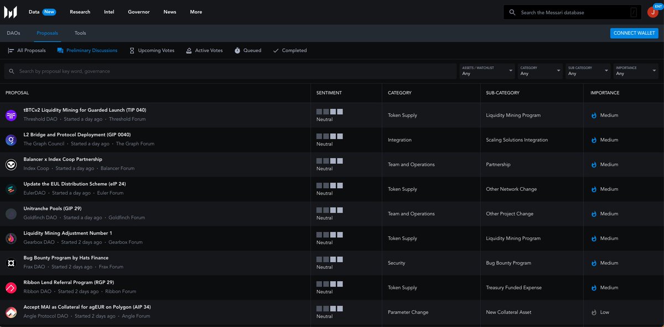Open L2 Bridge and Protocol Deployment proposal

(77, 134)
